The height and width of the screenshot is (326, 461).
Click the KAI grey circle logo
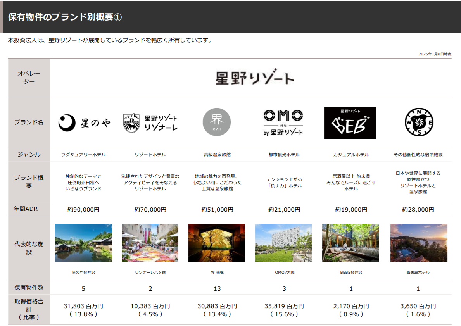[217, 122]
